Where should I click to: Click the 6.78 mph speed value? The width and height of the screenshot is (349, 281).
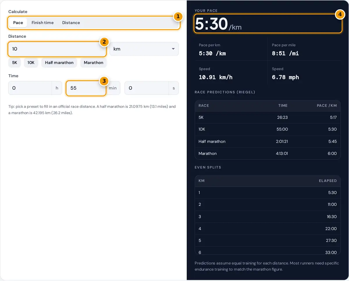point(285,77)
